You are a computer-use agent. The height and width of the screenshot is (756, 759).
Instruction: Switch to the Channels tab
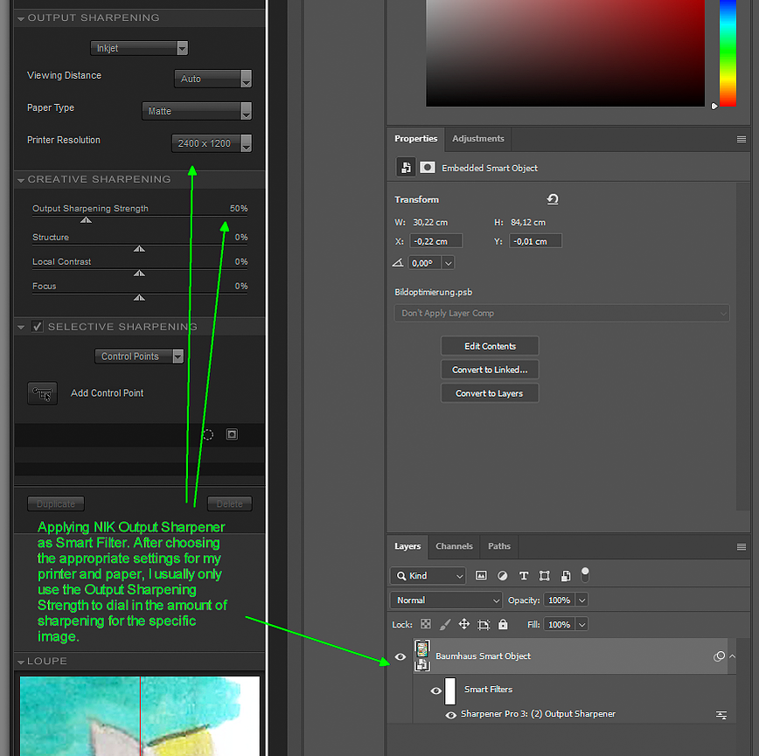pos(454,546)
